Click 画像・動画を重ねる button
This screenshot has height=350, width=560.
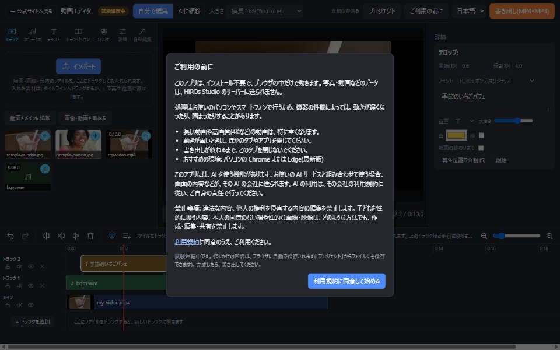[x=85, y=118]
